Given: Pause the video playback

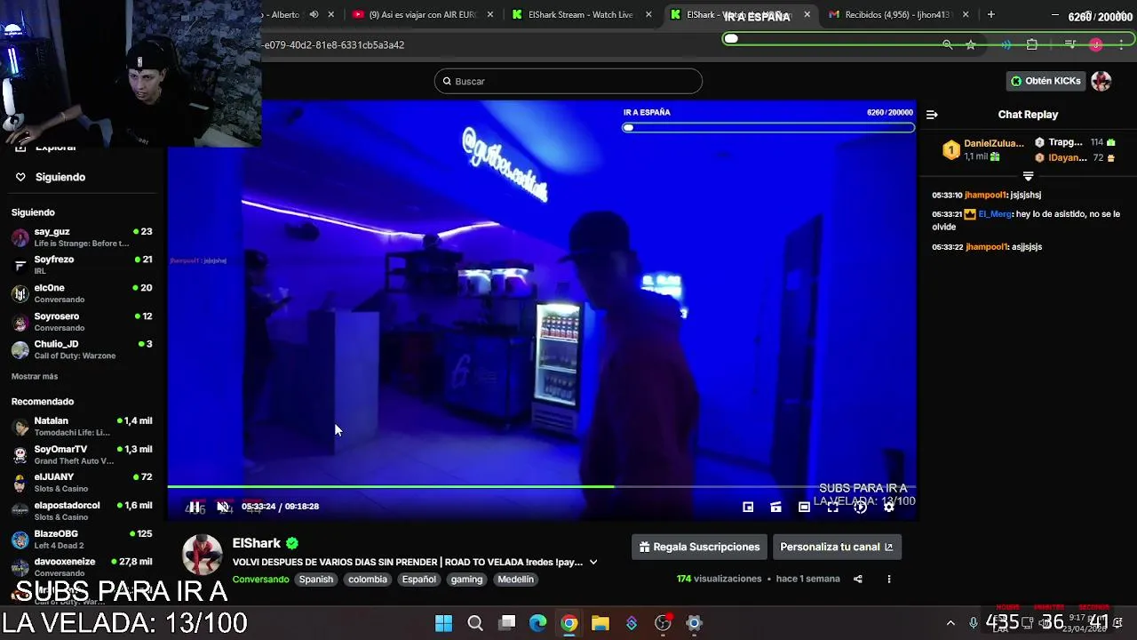Looking at the screenshot, I should [195, 507].
